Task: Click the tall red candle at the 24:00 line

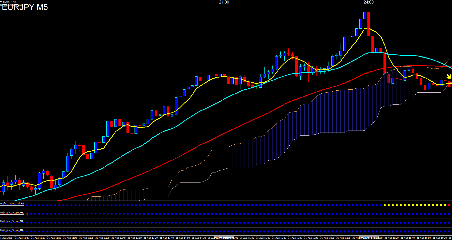Action: pos(369,24)
